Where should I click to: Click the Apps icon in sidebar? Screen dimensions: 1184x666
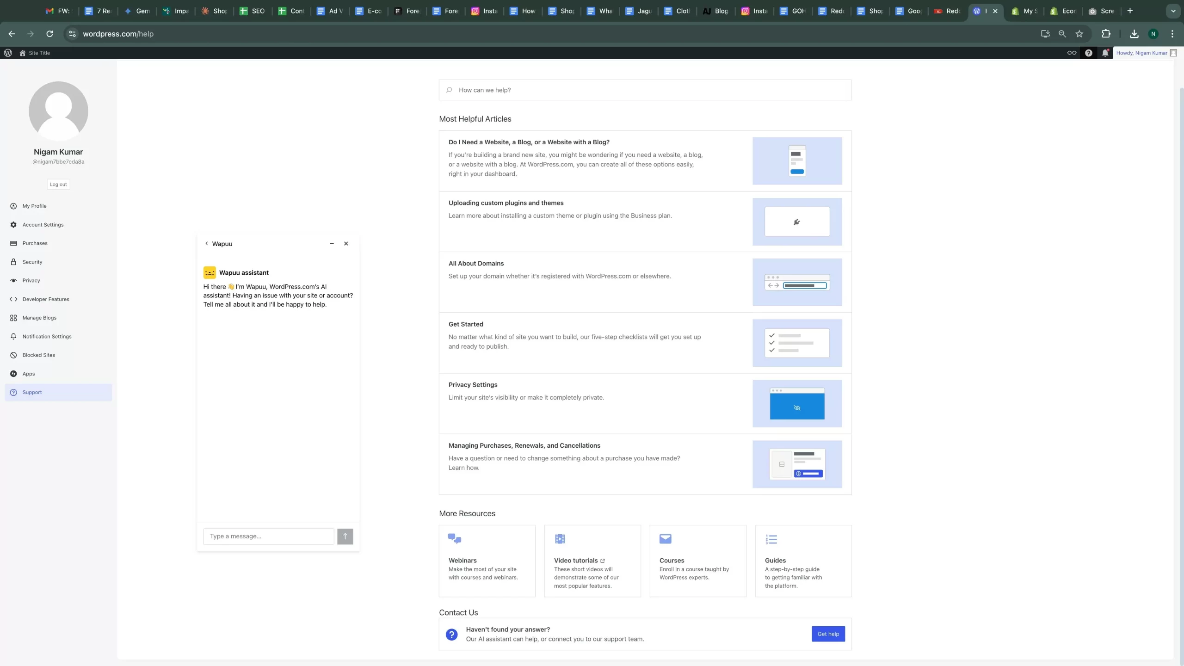tap(13, 374)
